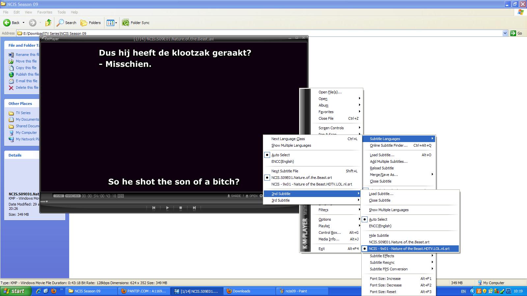The width and height of the screenshot is (527, 296).
Task: Click Open File(s)... in KMPlayer menu
Action: tap(336, 92)
